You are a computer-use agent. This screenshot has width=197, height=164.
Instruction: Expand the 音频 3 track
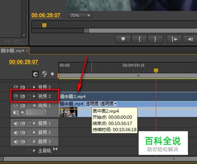[34, 141]
